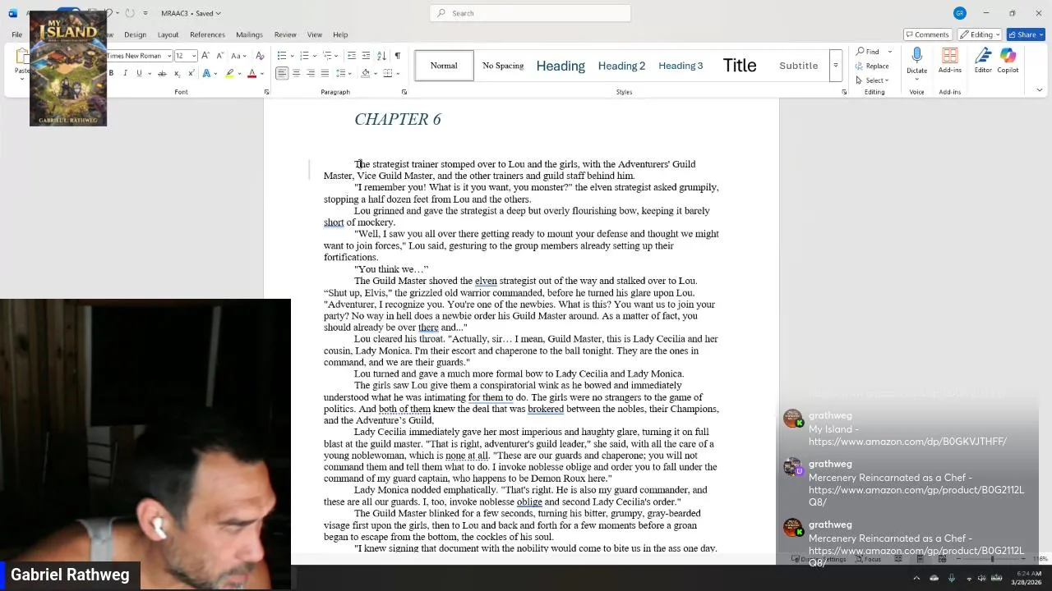
Task: Toggle Align Left
Action: [282, 74]
